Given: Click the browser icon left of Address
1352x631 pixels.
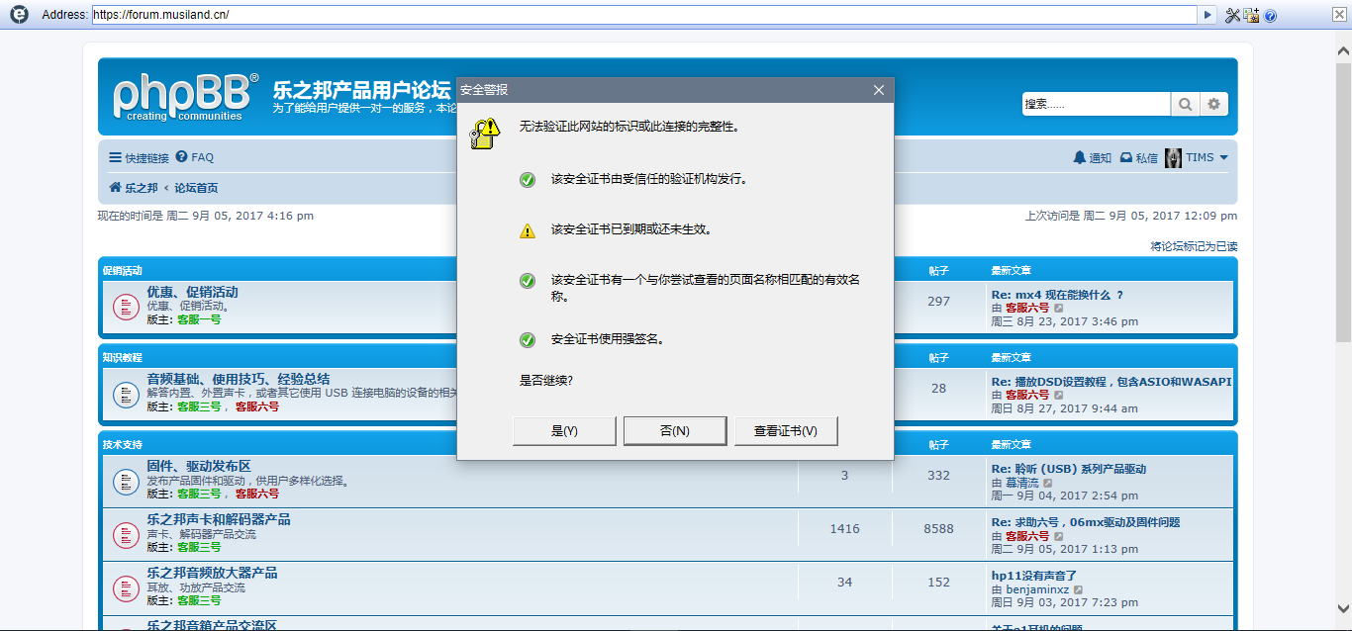Looking at the screenshot, I should coord(18,15).
